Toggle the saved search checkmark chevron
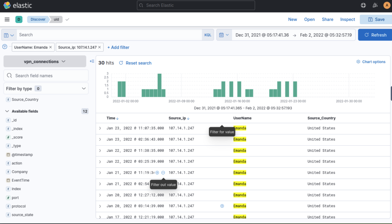Image resolution: width=392 pixels, height=224 pixels. (x=67, y=19)
